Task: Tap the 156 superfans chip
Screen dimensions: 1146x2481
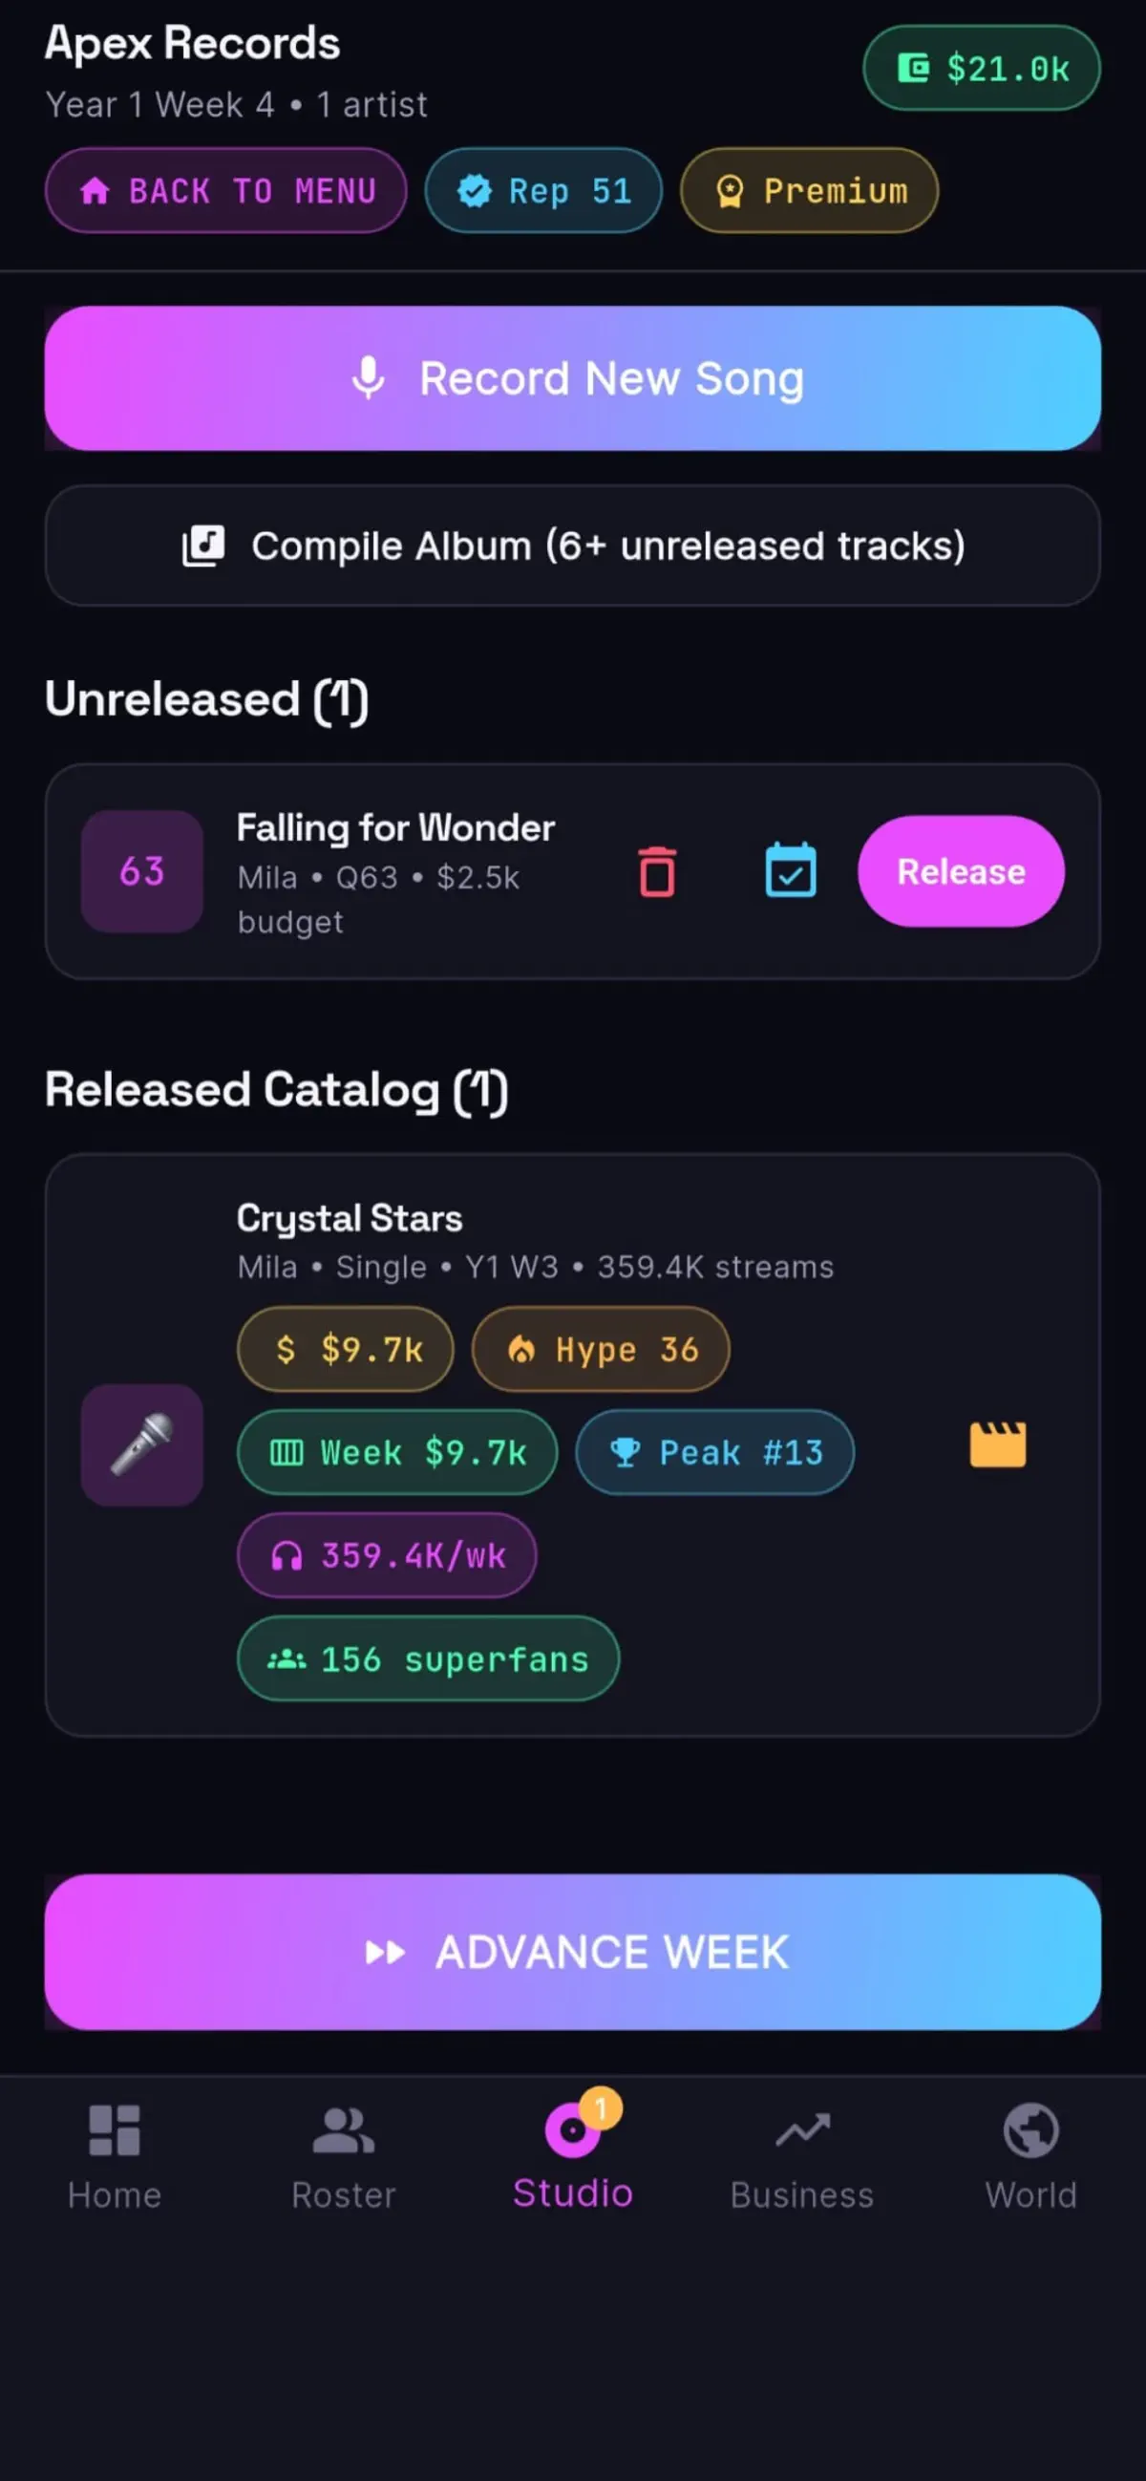Action: (x=429, y=1659)
